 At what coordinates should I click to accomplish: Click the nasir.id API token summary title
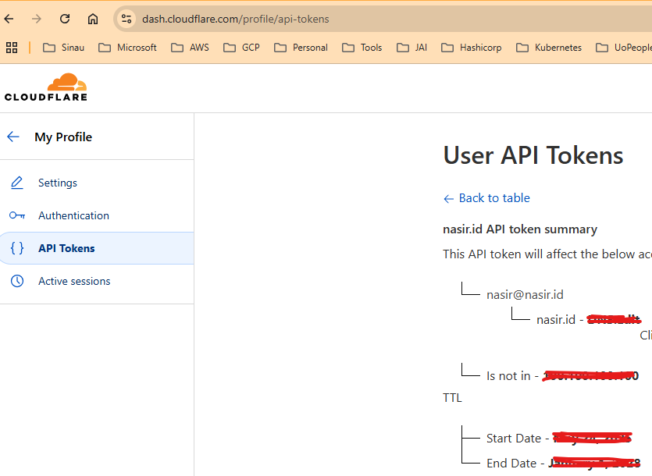point(520,229)
